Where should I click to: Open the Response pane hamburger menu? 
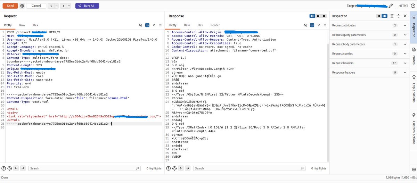[x=325, y=25]
